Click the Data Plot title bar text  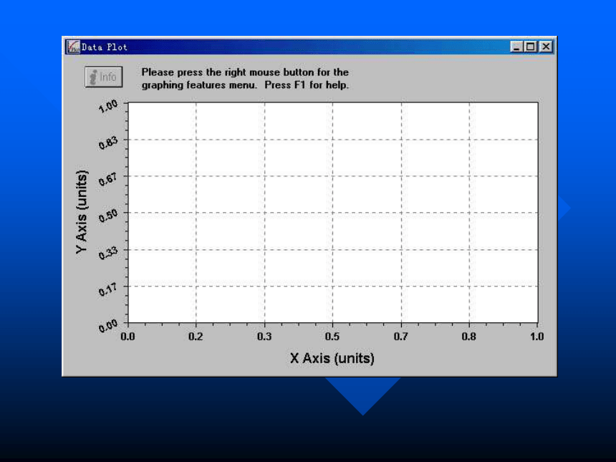click(105, 47)
